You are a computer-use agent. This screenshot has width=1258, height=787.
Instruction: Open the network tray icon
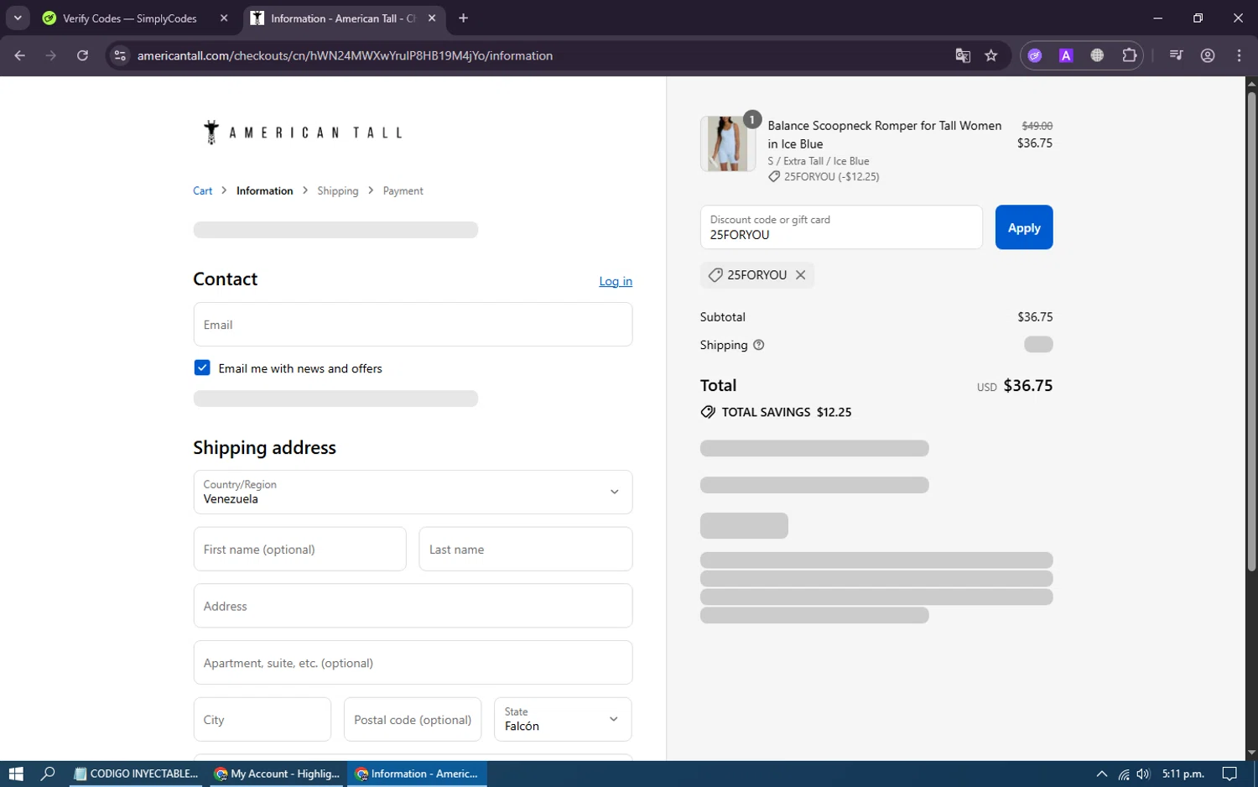point(1124,774)
